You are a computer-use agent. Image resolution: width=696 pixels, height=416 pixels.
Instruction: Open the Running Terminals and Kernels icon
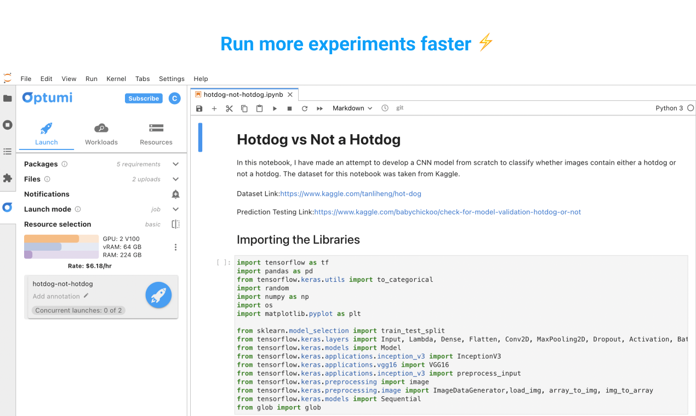click(8, 125)
